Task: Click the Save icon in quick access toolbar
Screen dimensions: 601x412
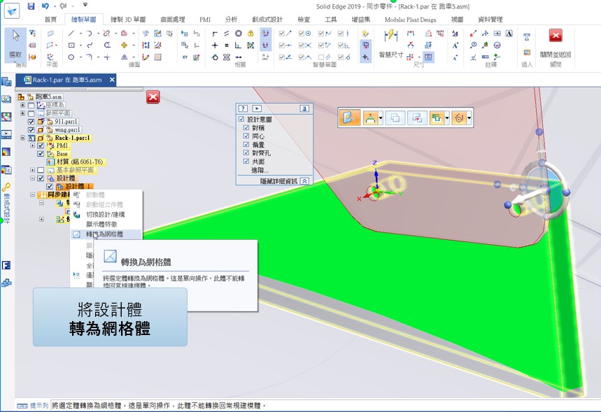Action: (31, 6)
